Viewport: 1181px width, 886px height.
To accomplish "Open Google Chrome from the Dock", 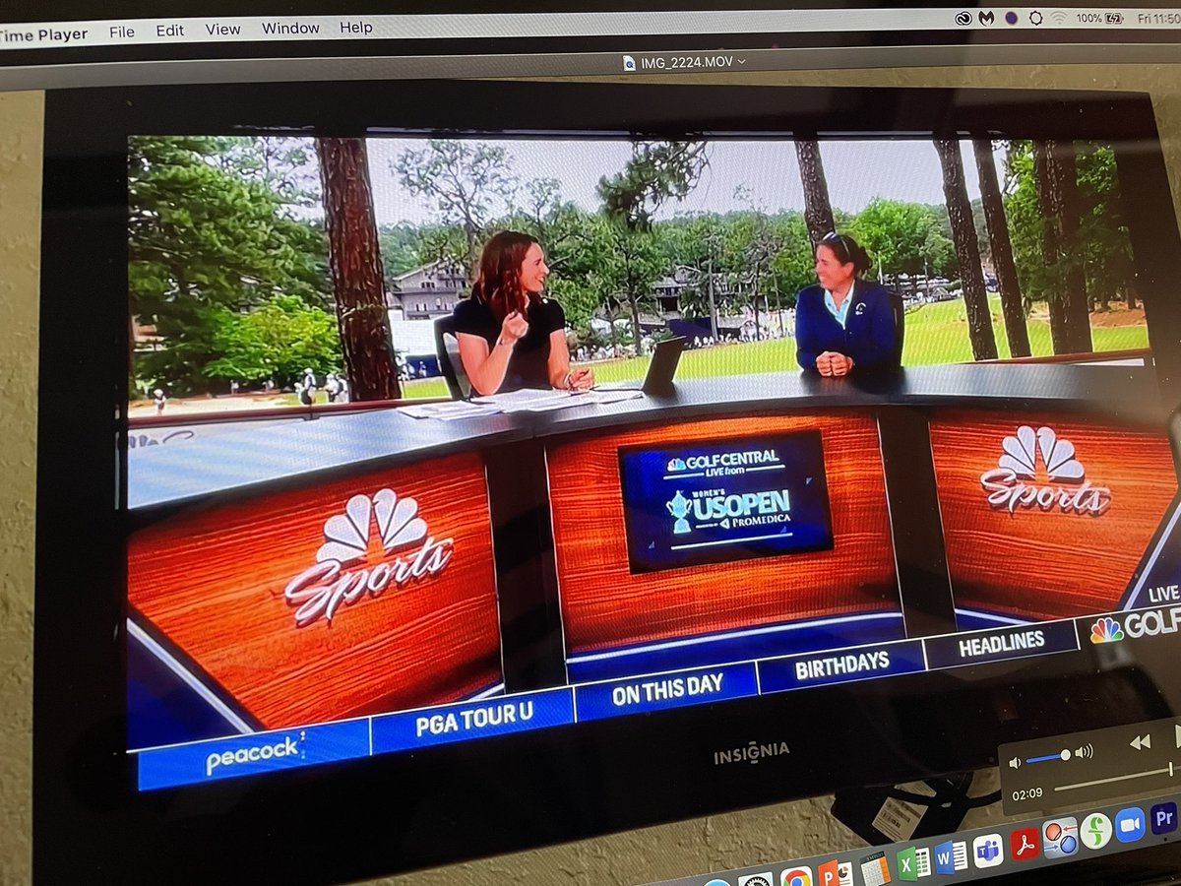I will point(795,876).
